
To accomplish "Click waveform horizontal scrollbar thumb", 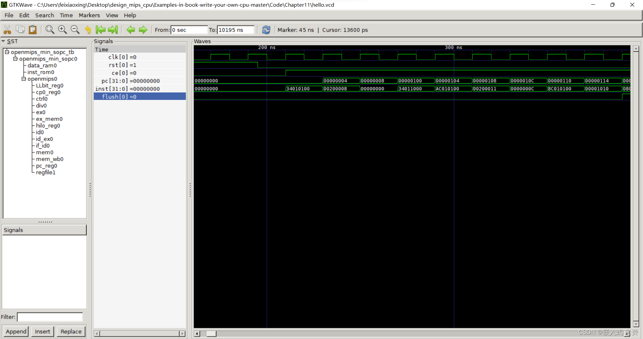I will click(x=211, y=333).
